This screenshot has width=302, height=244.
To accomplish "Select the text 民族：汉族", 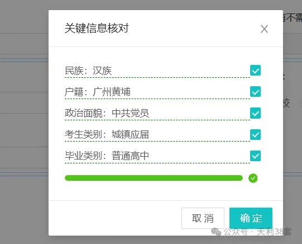I will tap(88, 71).
